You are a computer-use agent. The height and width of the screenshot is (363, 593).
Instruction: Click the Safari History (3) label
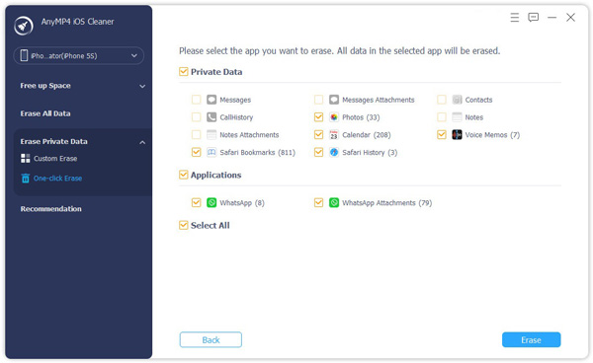click(370, 153)
